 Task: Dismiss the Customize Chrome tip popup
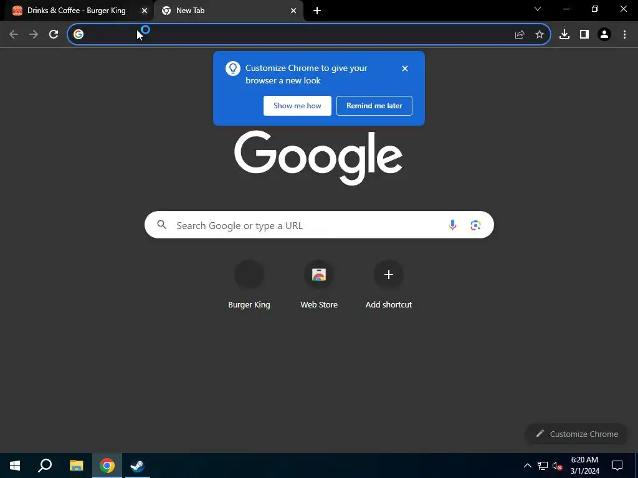pos(404,68)
